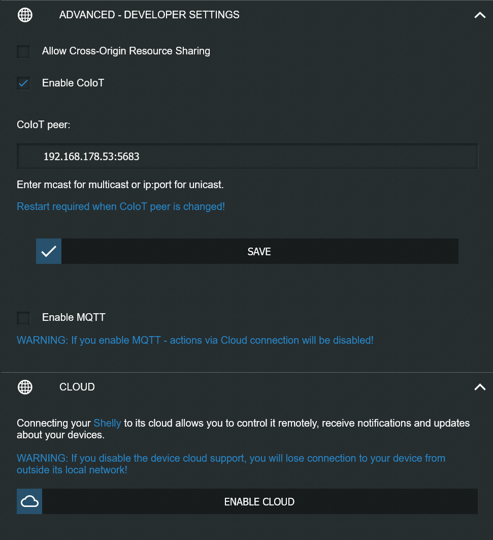
Task: Collapse the Advanced Developer Settings section chevron
Action: pyautogui.click(x=480, y=15)
